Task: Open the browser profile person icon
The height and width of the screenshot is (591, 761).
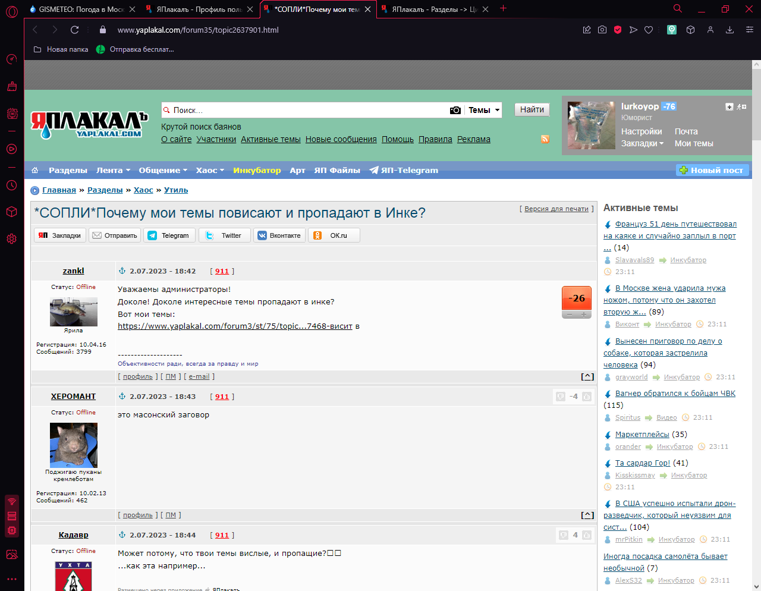Action: click(710, 30)
